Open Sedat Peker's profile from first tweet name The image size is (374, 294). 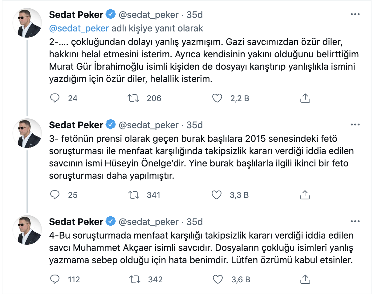tap(76, 15)
